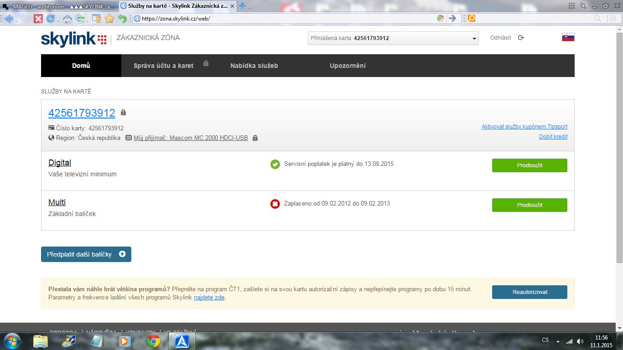Click the CS language indicator in tray
Screen dimensions: 623x350
click(x=545, y=340)
